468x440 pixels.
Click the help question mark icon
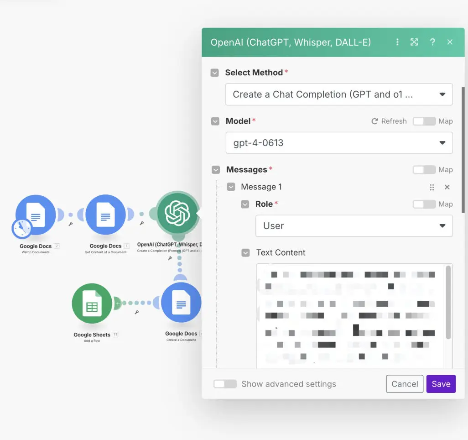pyautogui.click(x=432, y=42)
